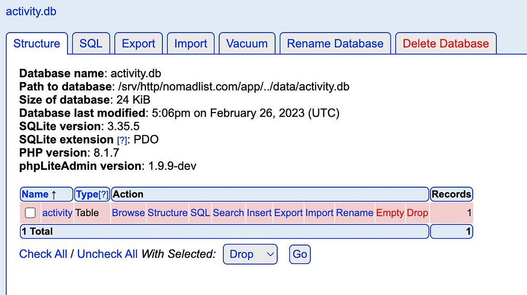
Task: Go to the Import tab
Action: click(x=191, y=44)
